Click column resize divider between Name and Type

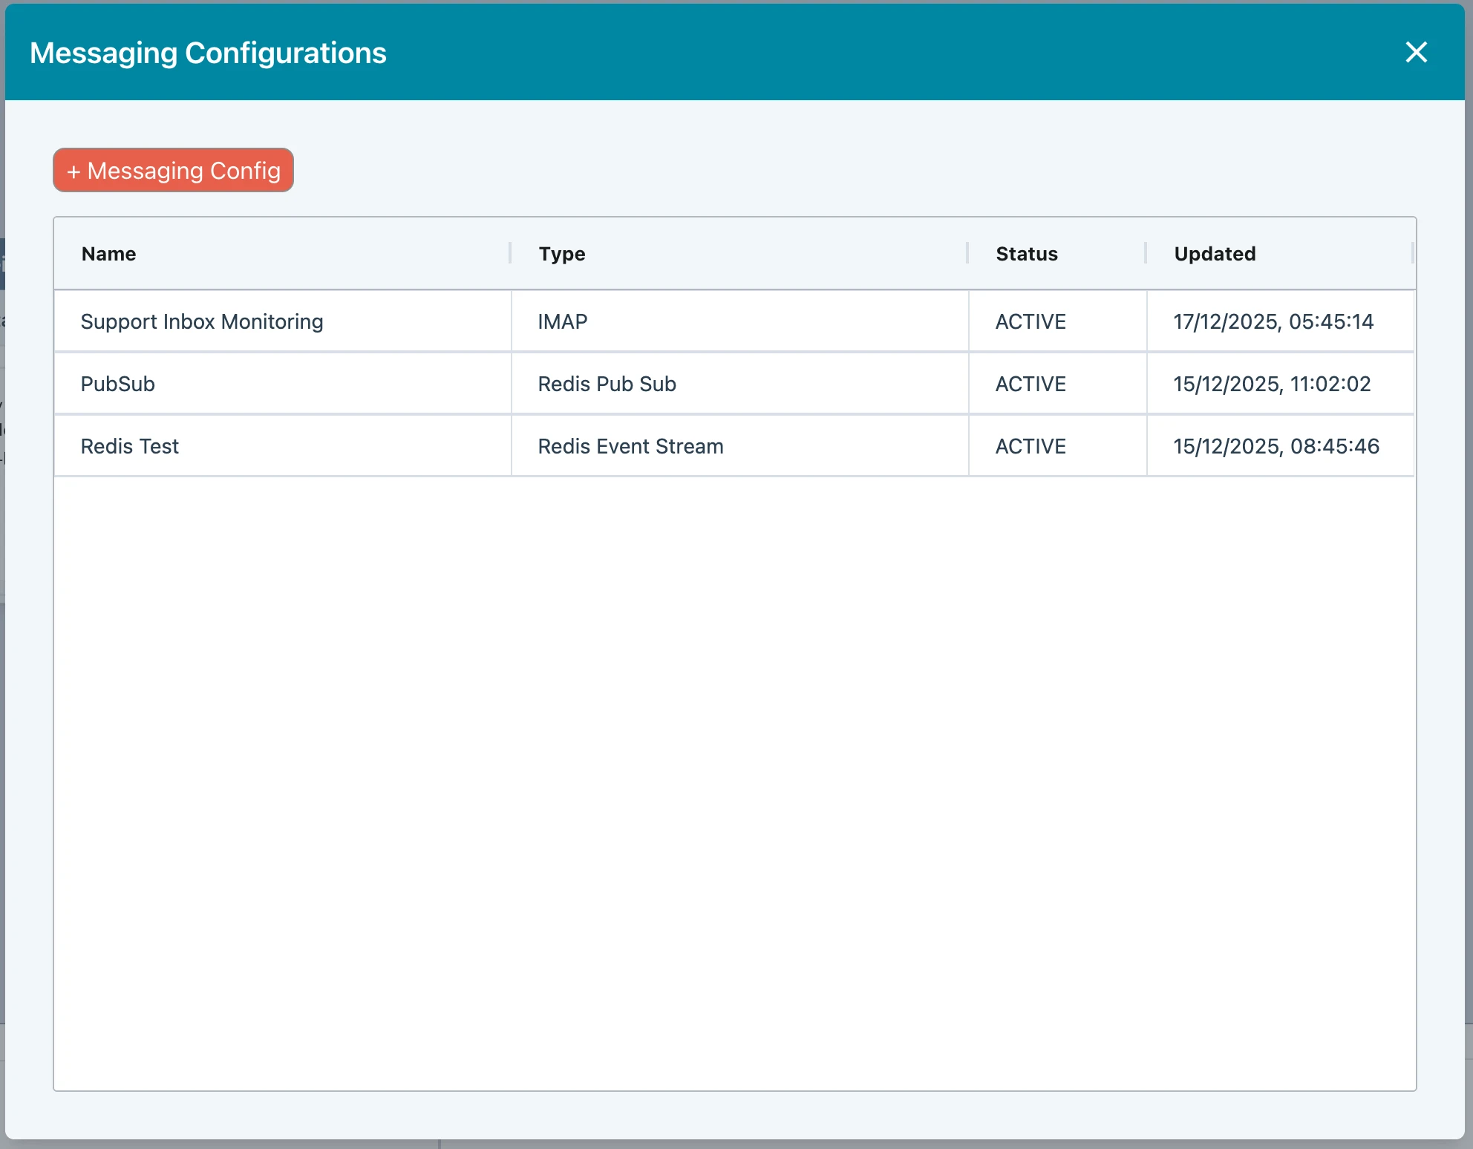click(510, 253)
